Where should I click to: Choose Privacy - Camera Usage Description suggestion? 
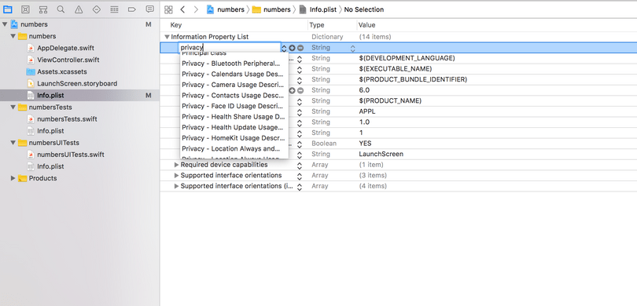234,85
